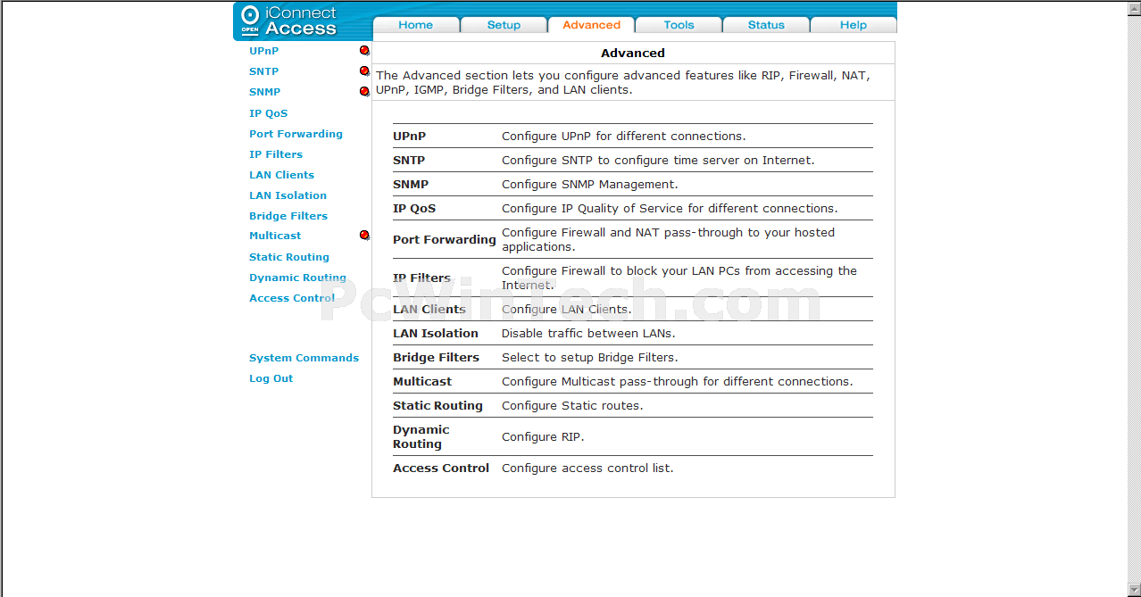Click the bold LAN Isolation label in the table
1141x597 pixels.
[x=436, y=334]
